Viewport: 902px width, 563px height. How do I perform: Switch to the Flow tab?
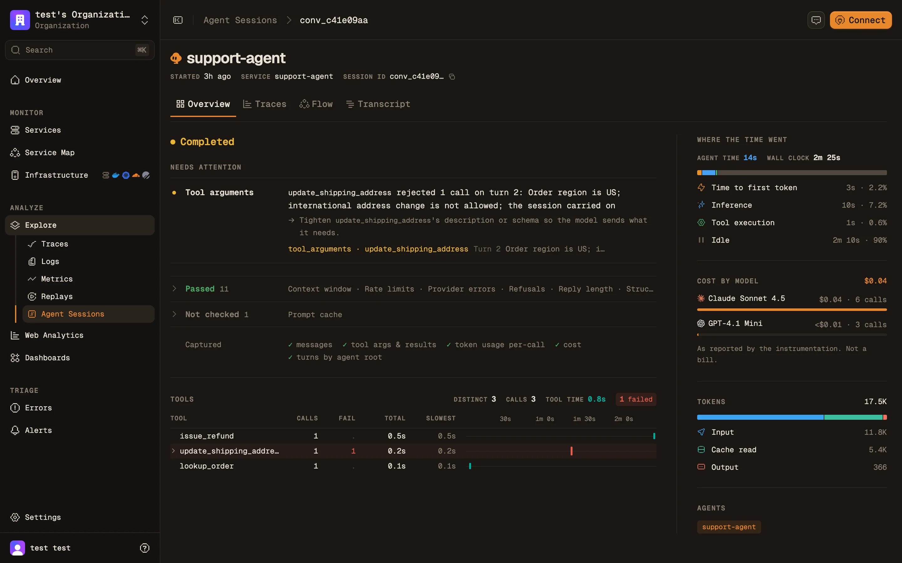(316, 104)
